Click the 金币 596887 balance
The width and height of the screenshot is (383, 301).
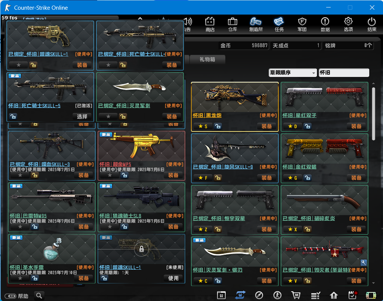(244, 46)
